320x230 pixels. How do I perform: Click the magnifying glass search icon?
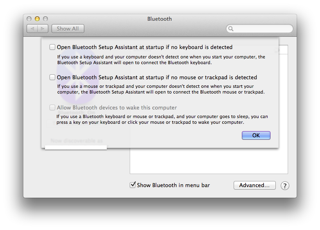[231, 29]
